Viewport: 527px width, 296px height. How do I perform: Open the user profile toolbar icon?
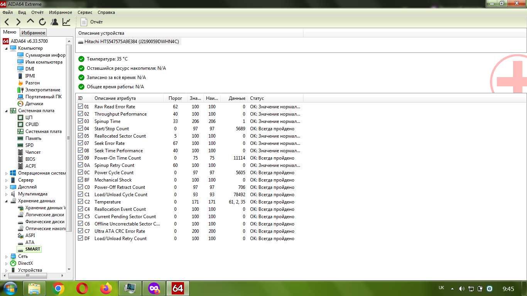(54, 22)
